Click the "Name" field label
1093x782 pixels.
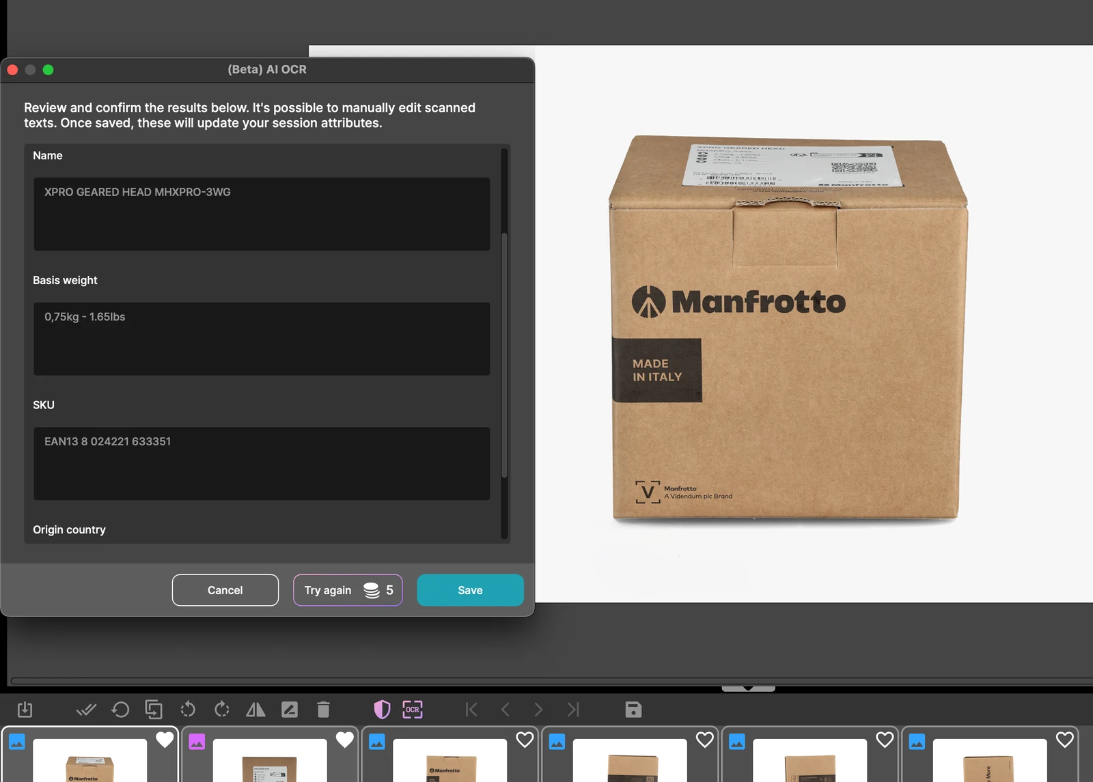tap(48, 156)
